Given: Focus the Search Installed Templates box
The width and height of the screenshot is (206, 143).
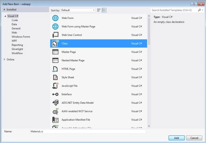Looking at the screenshot, I should [174, 10].
